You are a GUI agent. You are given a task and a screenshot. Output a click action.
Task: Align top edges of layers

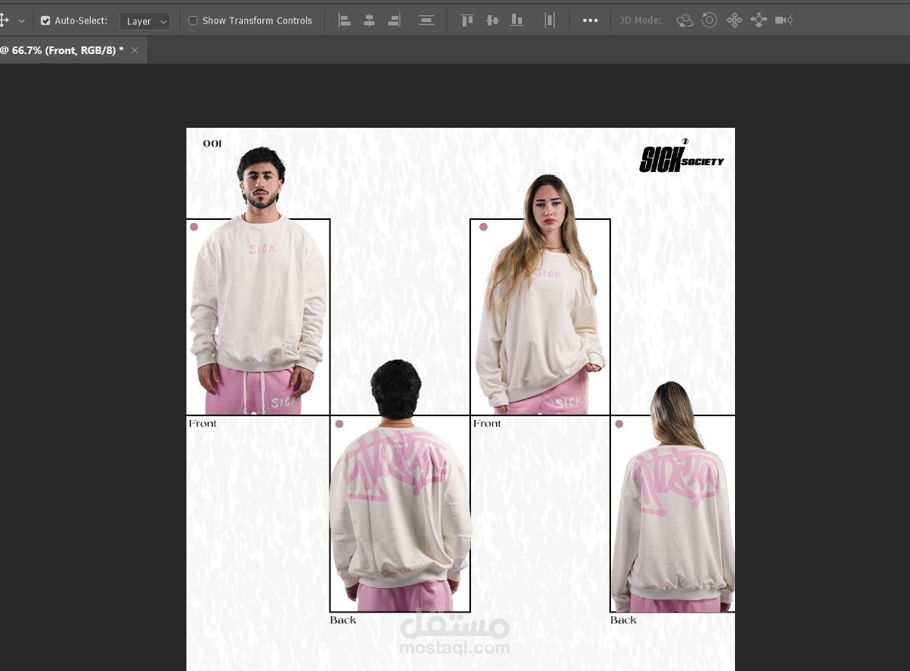click(x=467, y=21)
